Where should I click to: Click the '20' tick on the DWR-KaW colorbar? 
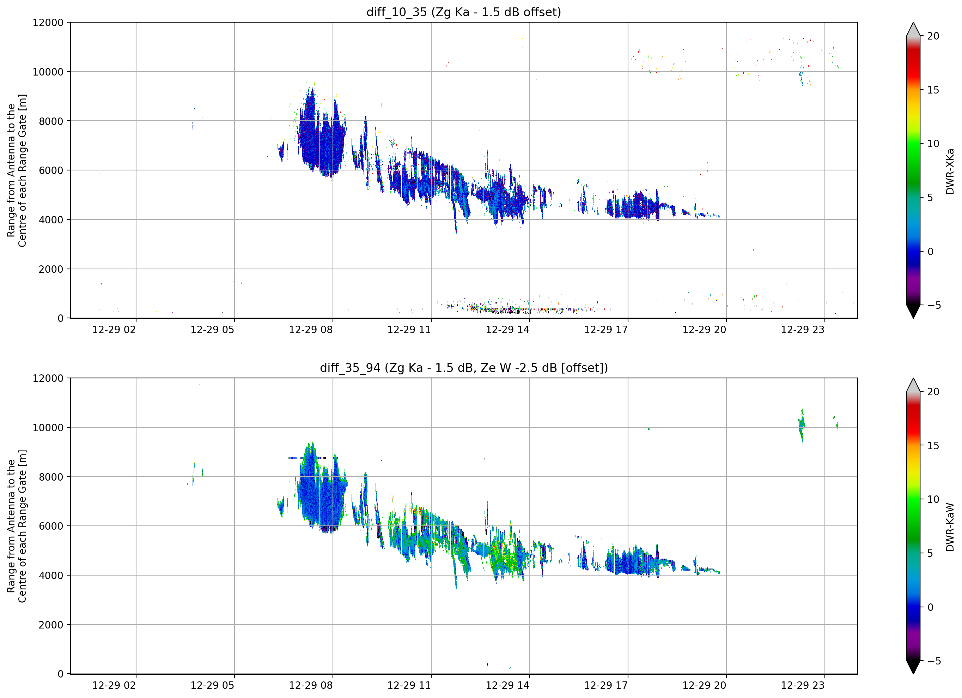pyautogui.click(x=933, y=392)
